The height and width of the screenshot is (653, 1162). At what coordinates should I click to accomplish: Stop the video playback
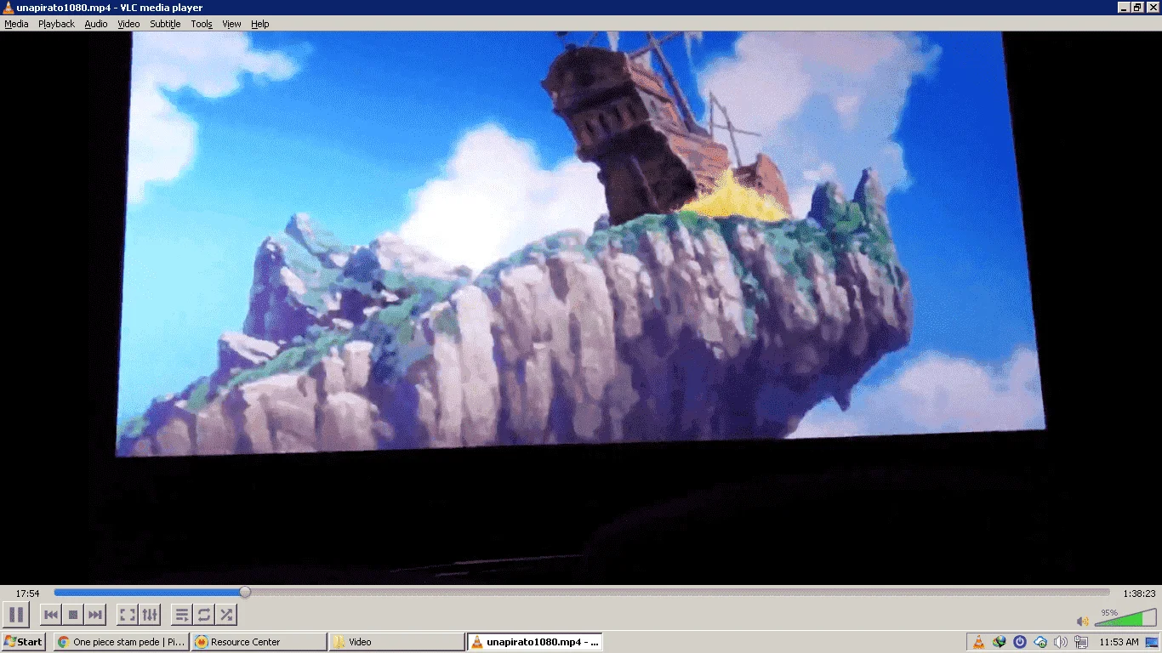[x=73, y=614]
